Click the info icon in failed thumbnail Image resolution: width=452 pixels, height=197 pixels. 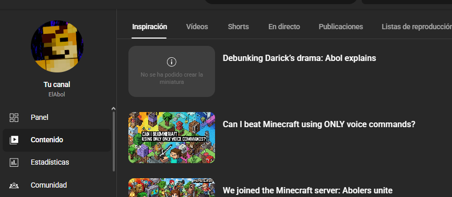pyautogui.click(x=172, y=61)
